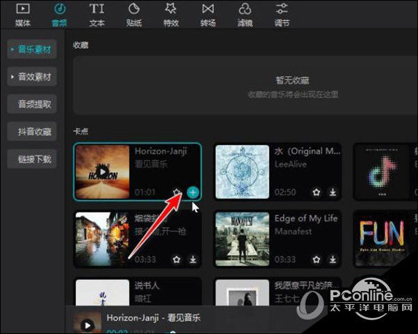Click the Manafest artist name
This screenshot has height=334, width=418.
coord(293,231)
